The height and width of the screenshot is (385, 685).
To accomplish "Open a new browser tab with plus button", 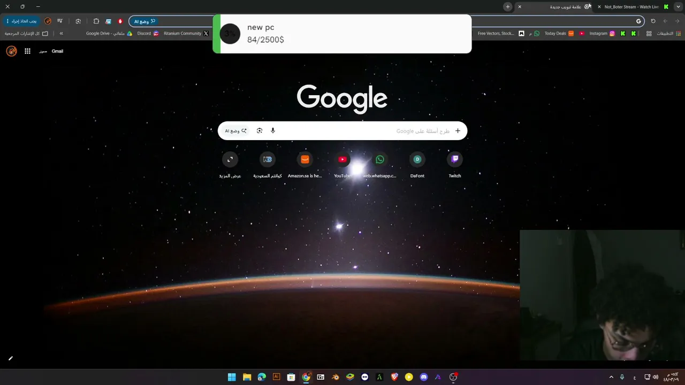I will pyautogui.click(x=507, y=6).
